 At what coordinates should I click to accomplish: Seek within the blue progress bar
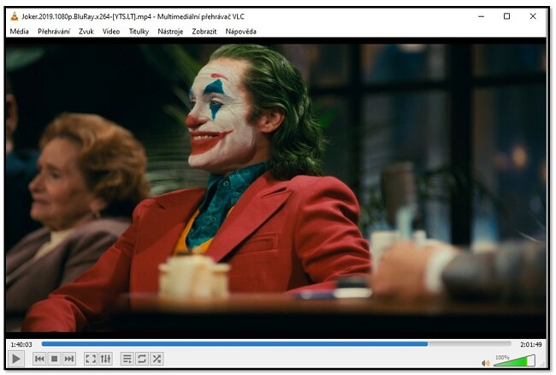click(x=276, y=344)
